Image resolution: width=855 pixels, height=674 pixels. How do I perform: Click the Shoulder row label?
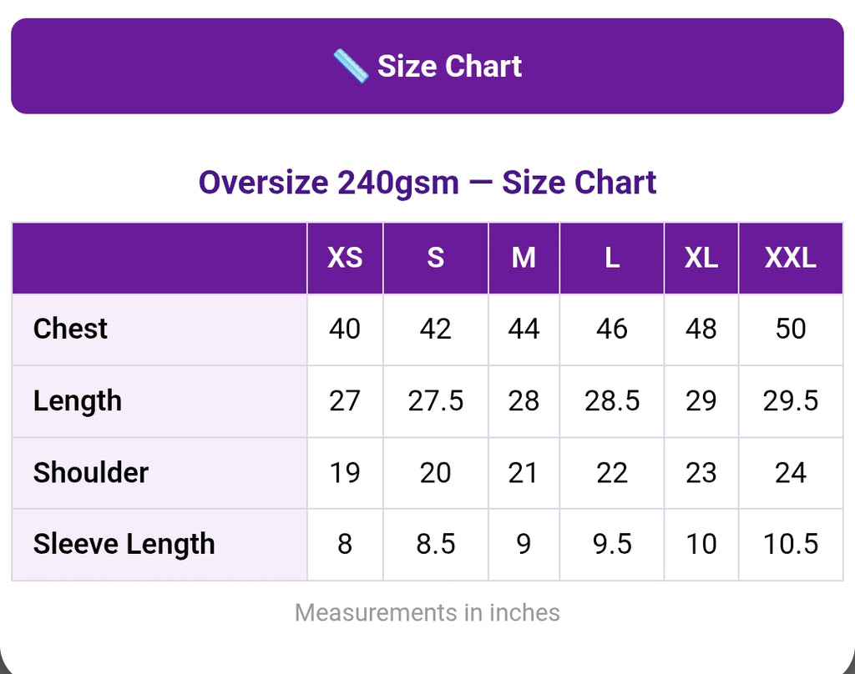(x=90, y=472)
